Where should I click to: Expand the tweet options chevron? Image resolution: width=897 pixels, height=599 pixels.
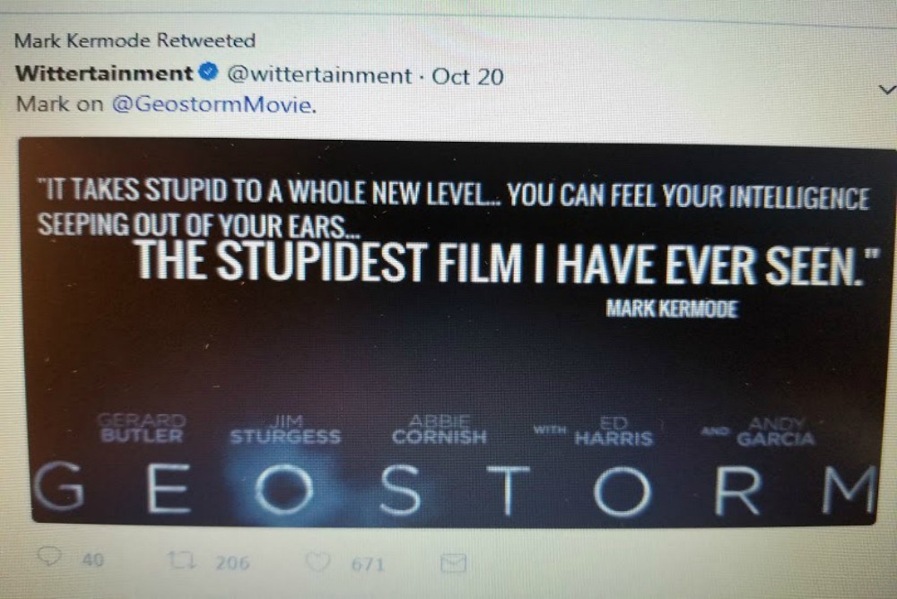(x=887, y=90)
